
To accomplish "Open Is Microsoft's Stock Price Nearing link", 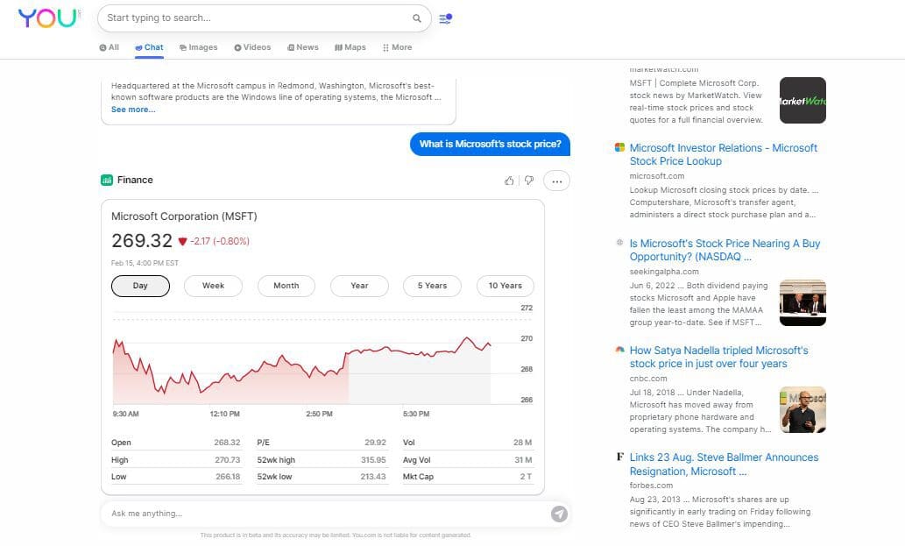I will pos(725,250).
